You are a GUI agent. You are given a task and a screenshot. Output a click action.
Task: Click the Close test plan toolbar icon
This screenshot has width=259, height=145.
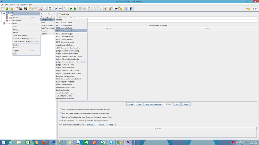16,8
